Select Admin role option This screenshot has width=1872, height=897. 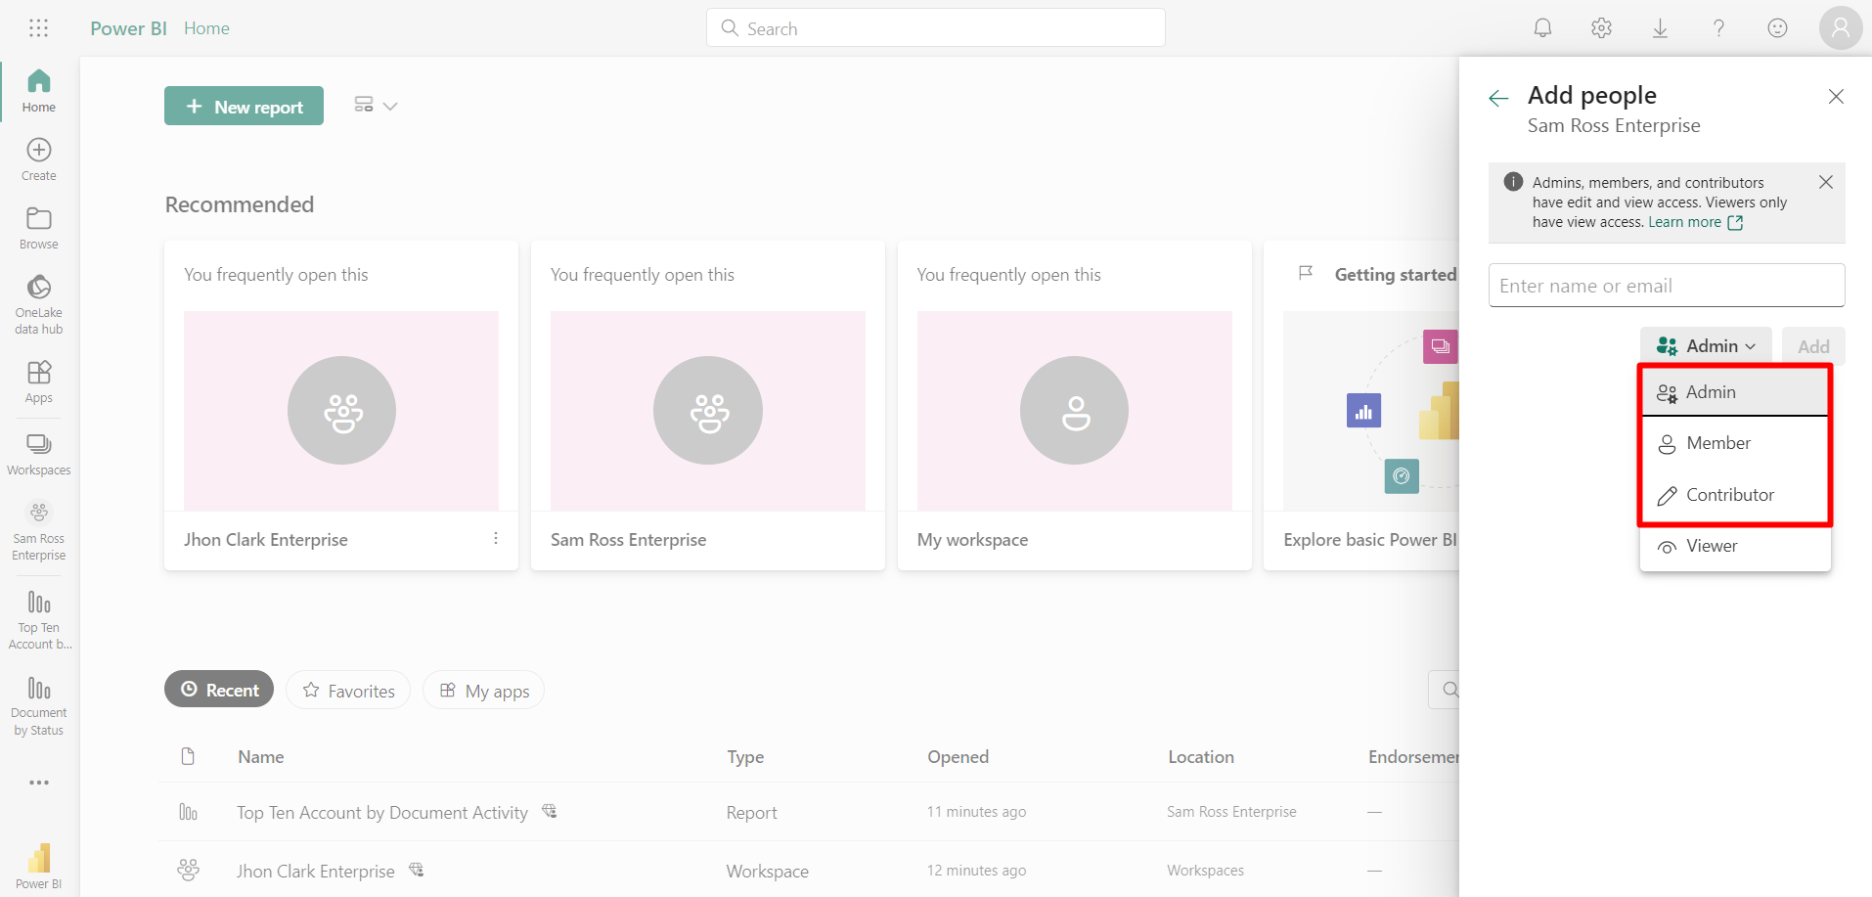pyautogui.click(x=1734, y=392)
